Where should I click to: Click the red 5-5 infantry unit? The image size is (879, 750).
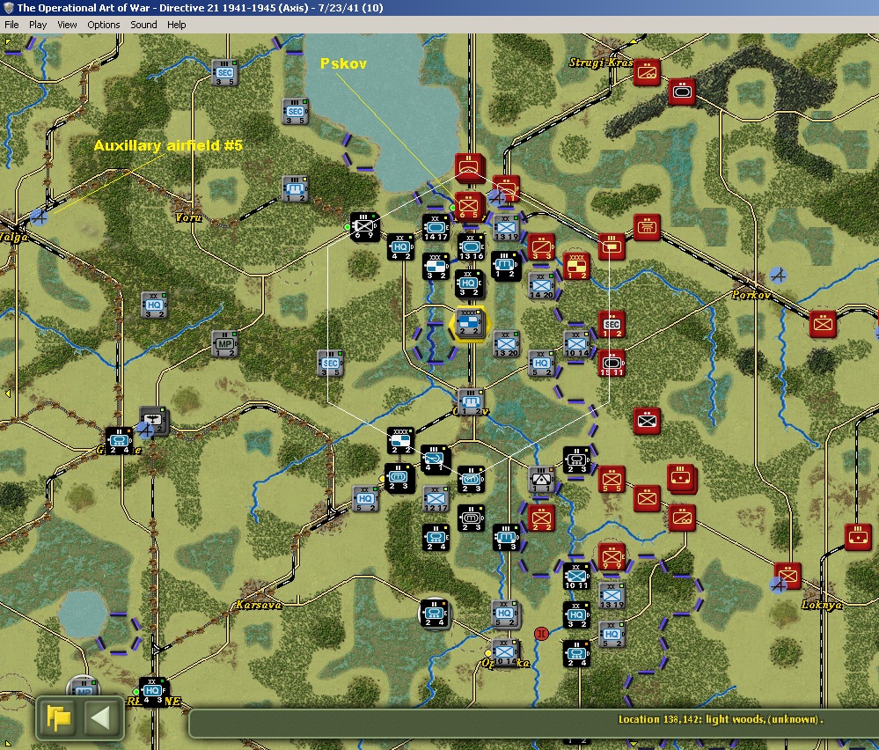pos(612,480)
